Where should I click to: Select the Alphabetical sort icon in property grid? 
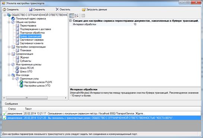77,16
